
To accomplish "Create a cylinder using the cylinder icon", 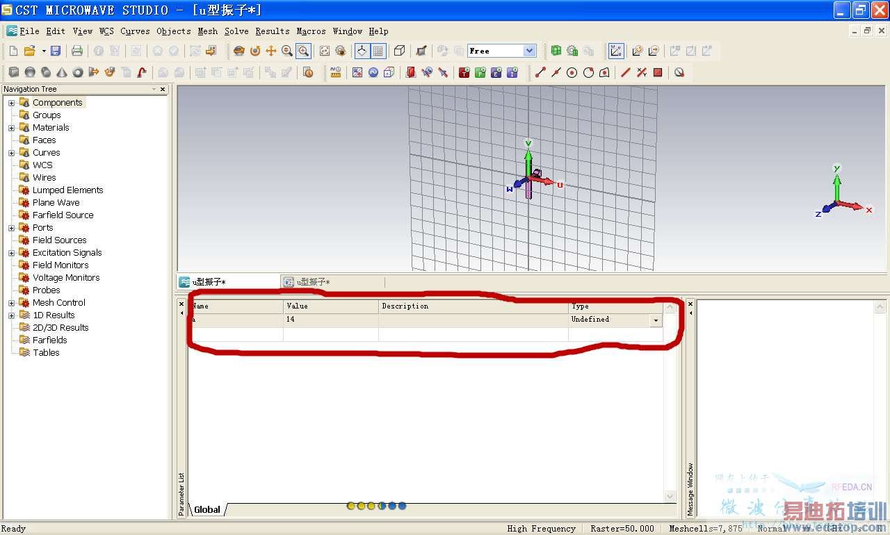I will point(46,72).
